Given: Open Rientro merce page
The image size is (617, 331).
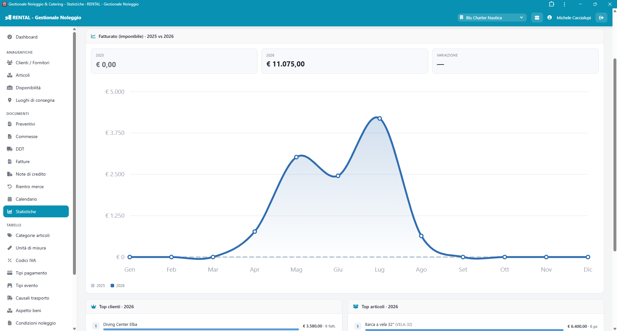Looking at the screenshot, I should coord(36,187).
